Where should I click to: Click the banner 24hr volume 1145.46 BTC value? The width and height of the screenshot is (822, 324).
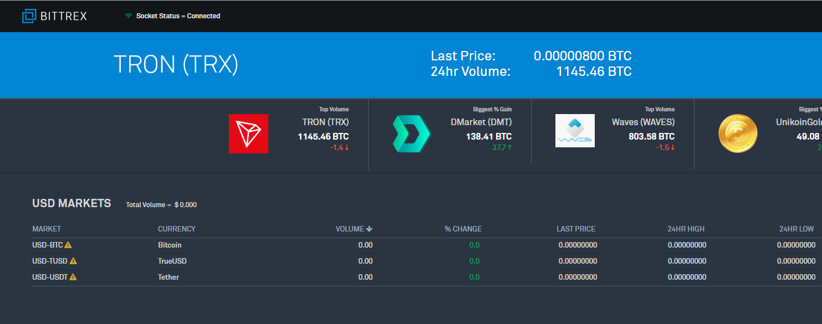coord(594,71)
